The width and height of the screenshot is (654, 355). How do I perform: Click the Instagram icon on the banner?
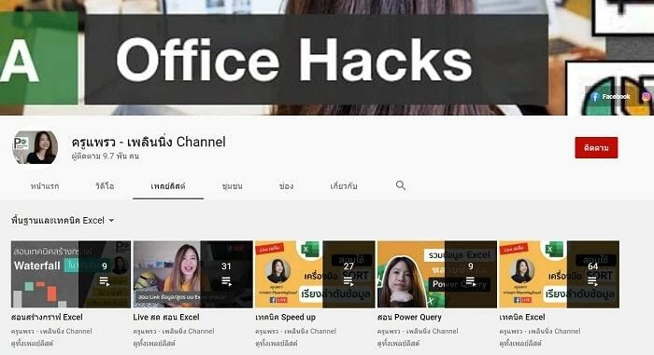[x=647, y=97]
